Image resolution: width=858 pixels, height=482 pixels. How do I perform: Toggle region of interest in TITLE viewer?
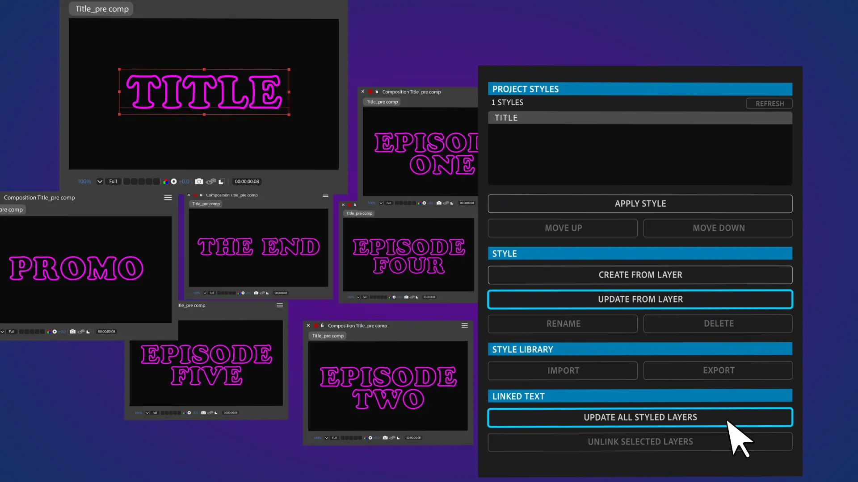[x=221, y=182]
